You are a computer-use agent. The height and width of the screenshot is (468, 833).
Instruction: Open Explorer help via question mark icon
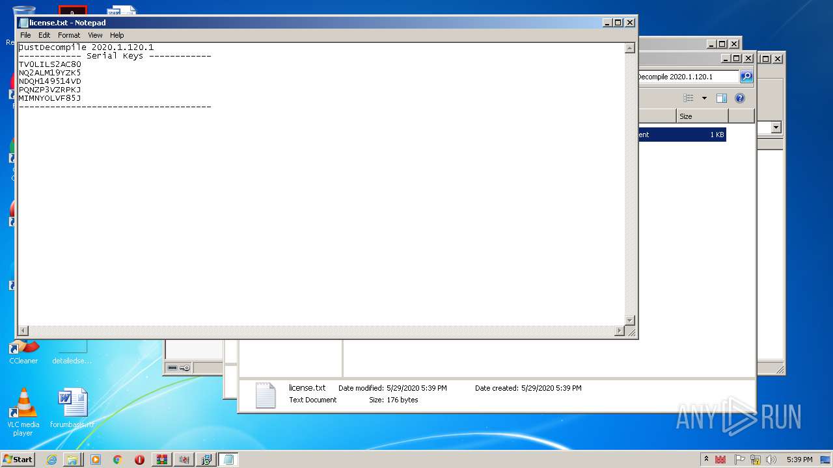740,98
